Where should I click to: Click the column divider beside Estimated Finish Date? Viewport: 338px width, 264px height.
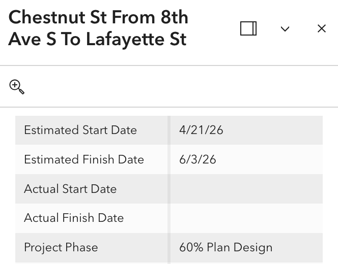(169, 159)
